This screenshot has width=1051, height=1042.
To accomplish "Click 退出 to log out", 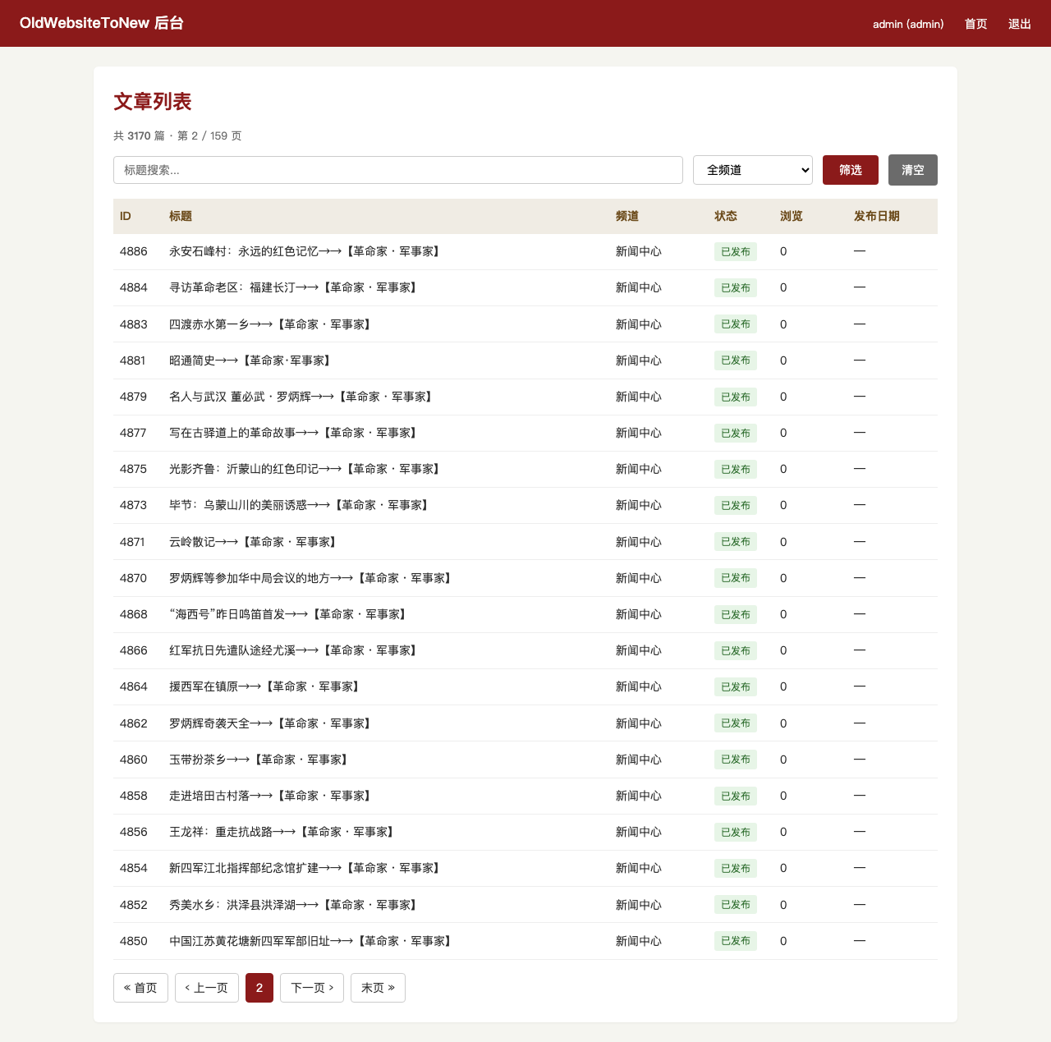I will (1020, 24).
